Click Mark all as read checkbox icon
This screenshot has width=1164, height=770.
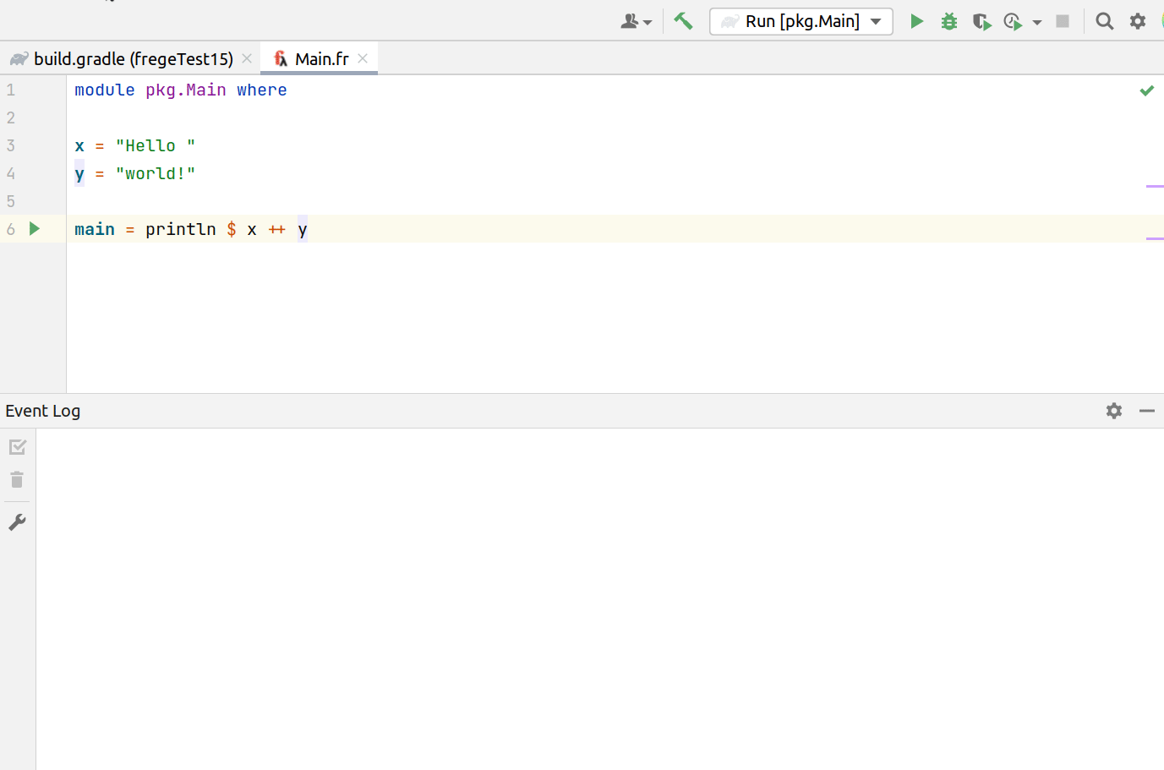18,447
